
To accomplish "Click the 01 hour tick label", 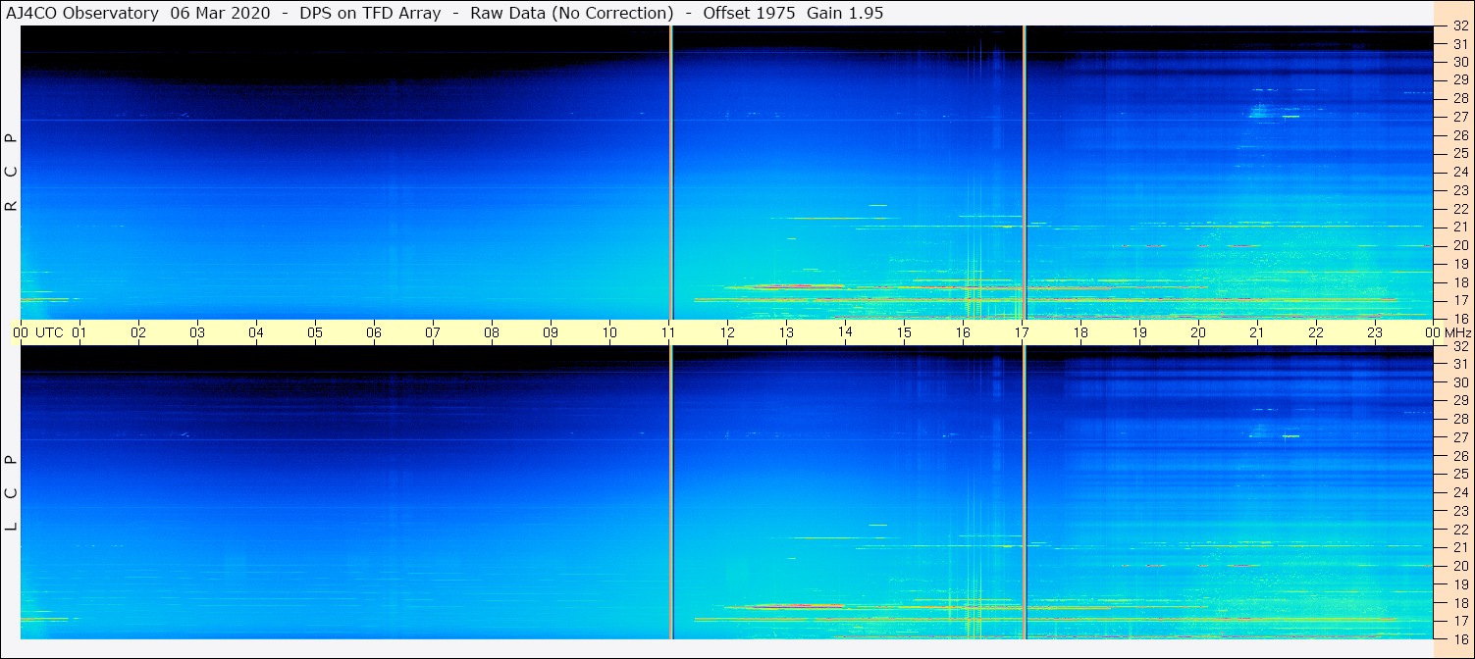I will [79, 332].
